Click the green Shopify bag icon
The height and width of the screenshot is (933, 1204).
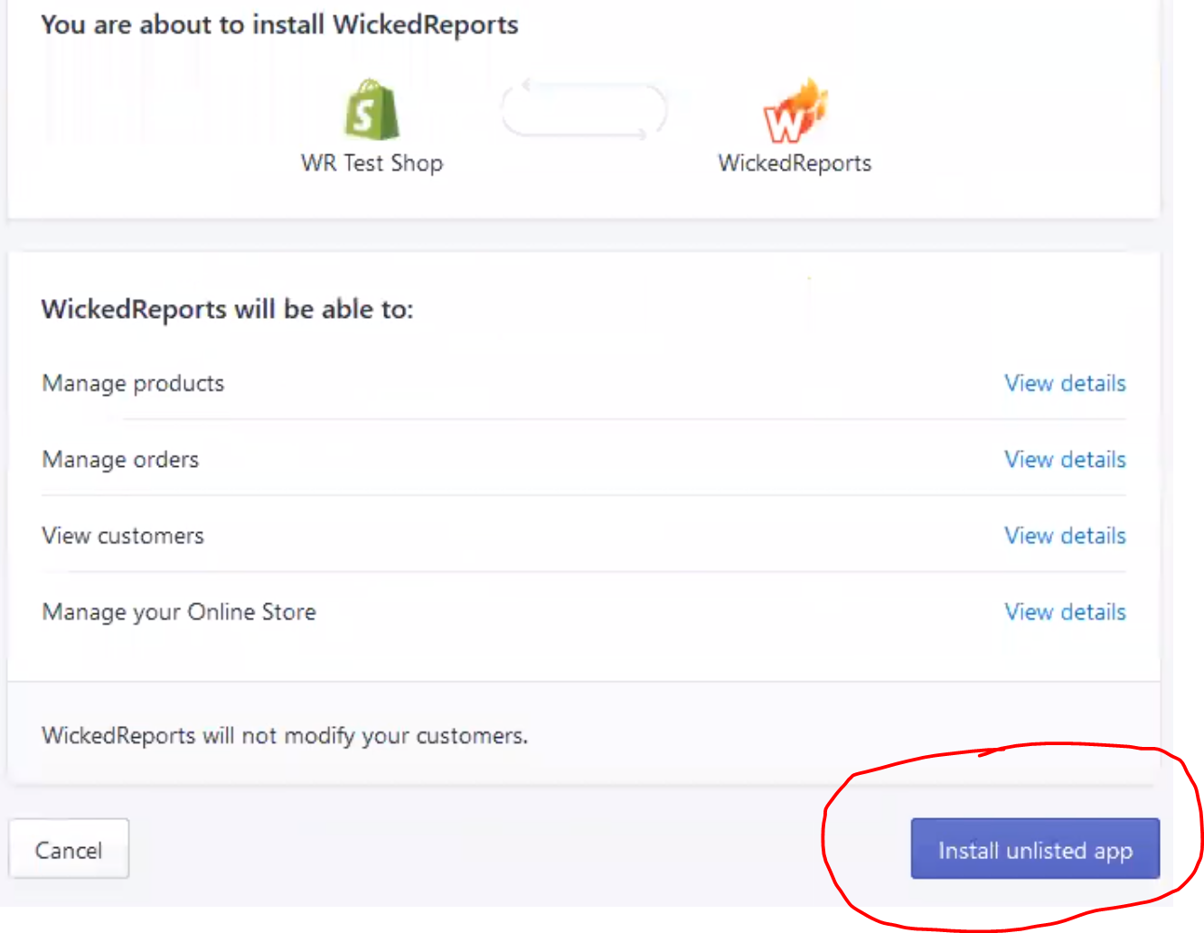372,109
